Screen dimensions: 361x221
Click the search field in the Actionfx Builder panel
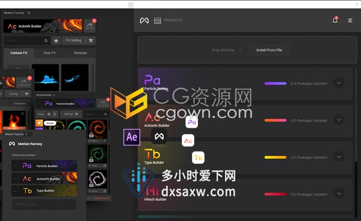26,40
